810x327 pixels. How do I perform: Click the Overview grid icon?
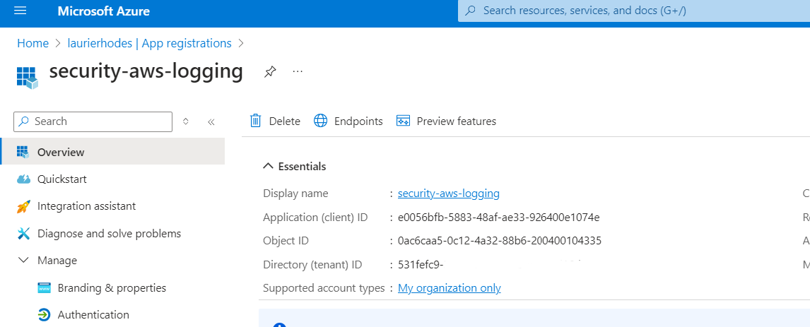(23, 152)
